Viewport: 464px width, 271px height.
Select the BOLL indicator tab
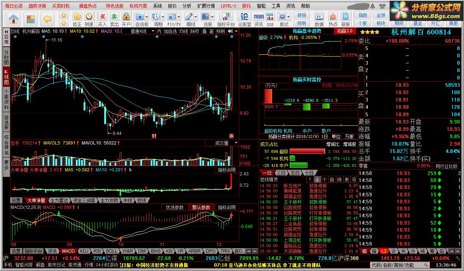[112, 251]
